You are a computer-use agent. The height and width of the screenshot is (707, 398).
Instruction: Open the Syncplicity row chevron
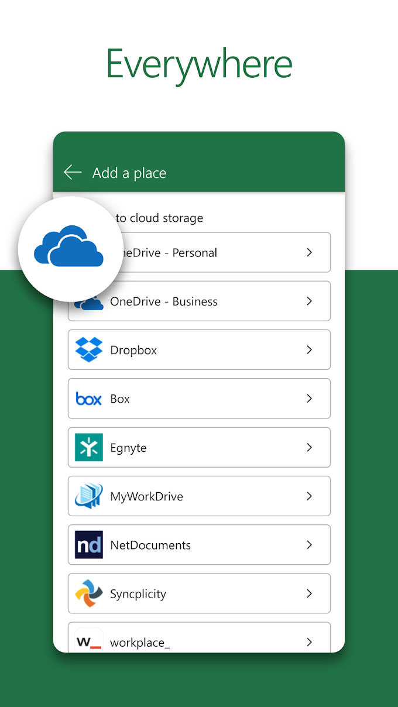click(x=309, y=593)
